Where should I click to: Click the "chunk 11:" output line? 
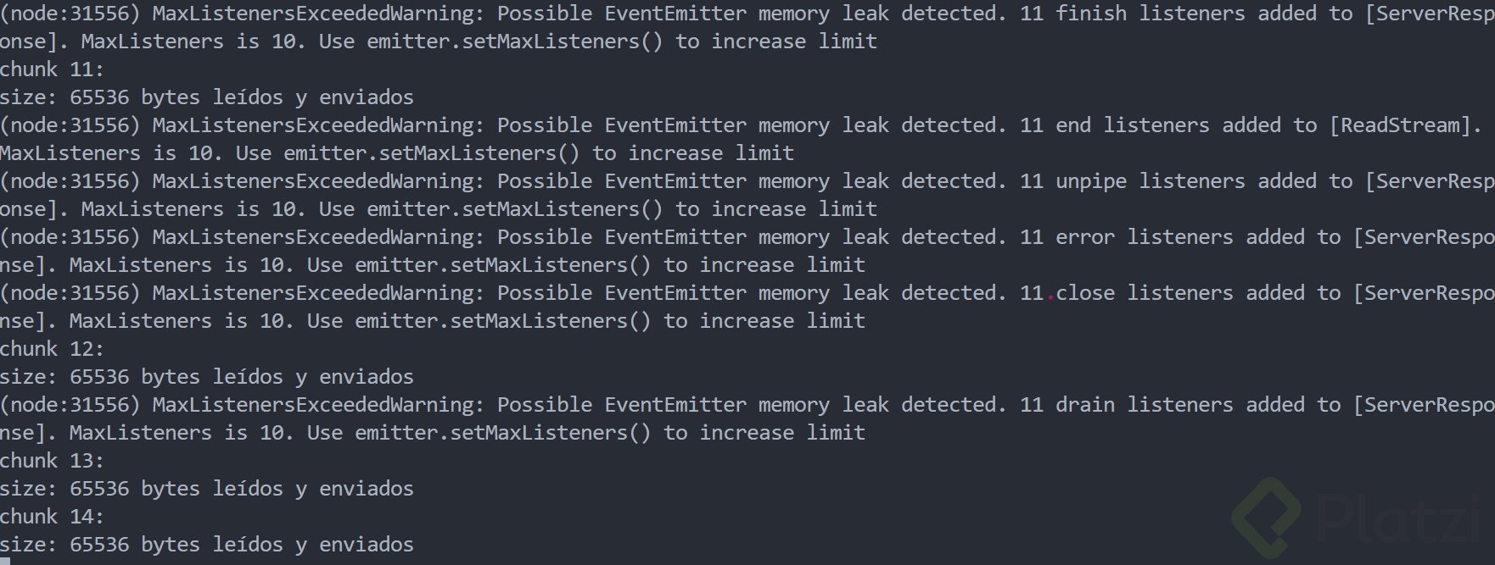click(x=52, y=69)
